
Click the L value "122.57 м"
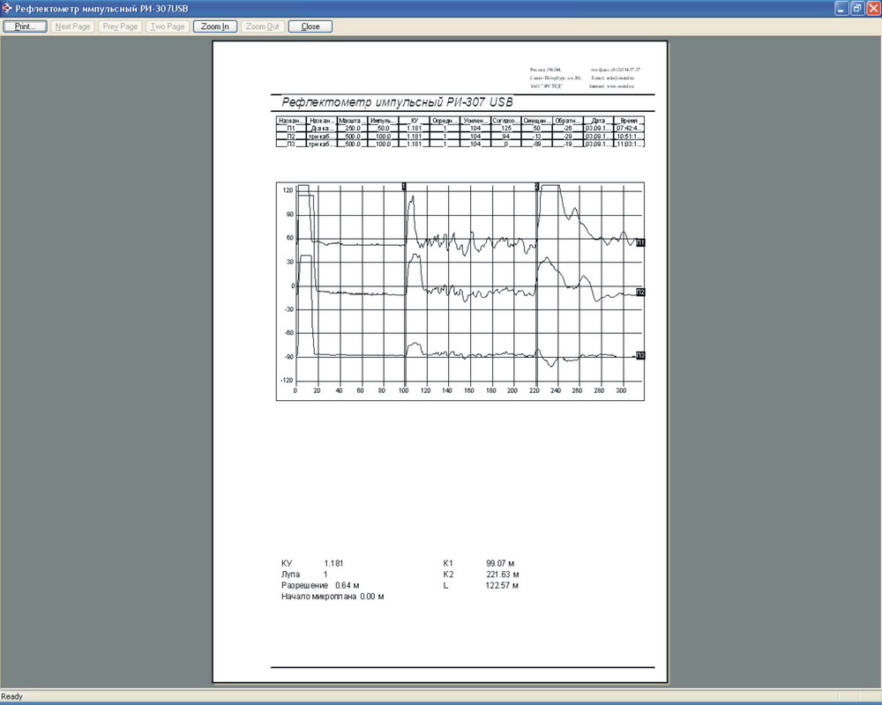click(x=502, y=585)
